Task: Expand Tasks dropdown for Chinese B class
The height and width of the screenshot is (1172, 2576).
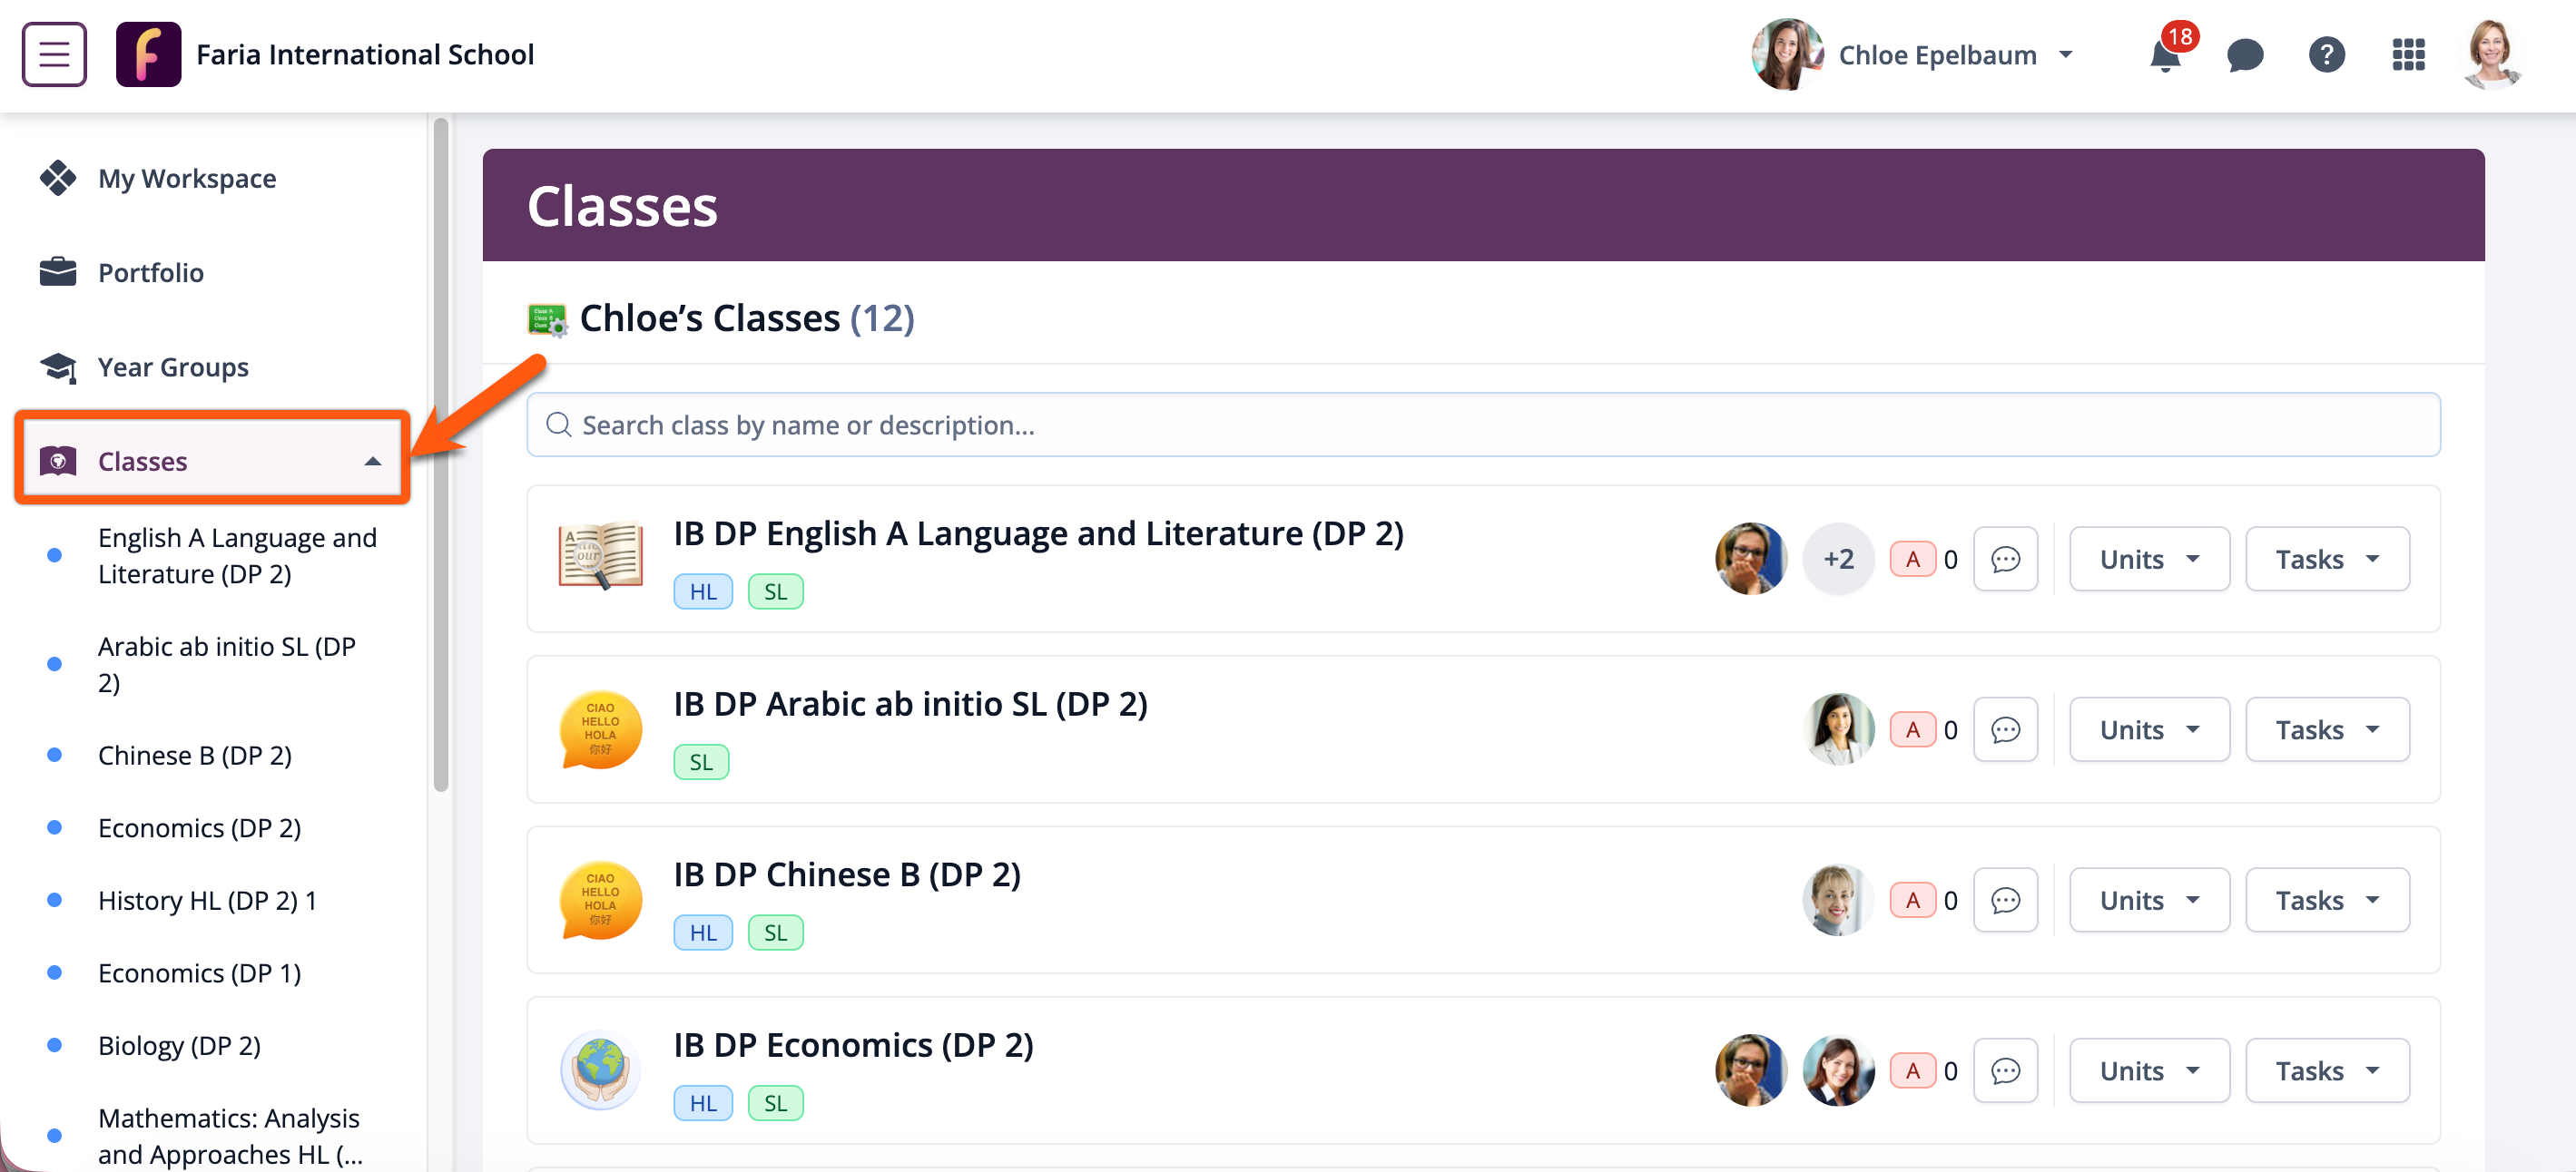Action: (2326, 900)
